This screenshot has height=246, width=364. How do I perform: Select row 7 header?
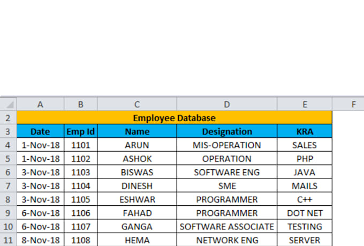8,185
